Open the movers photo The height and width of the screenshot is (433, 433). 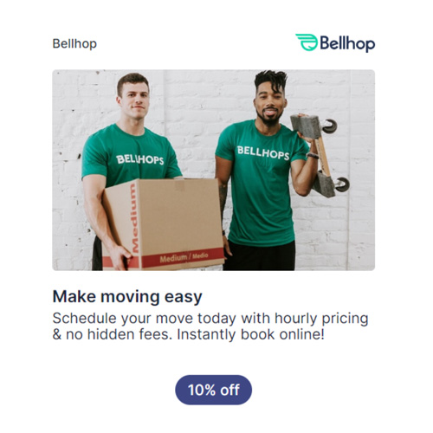(x=214, y=170)
